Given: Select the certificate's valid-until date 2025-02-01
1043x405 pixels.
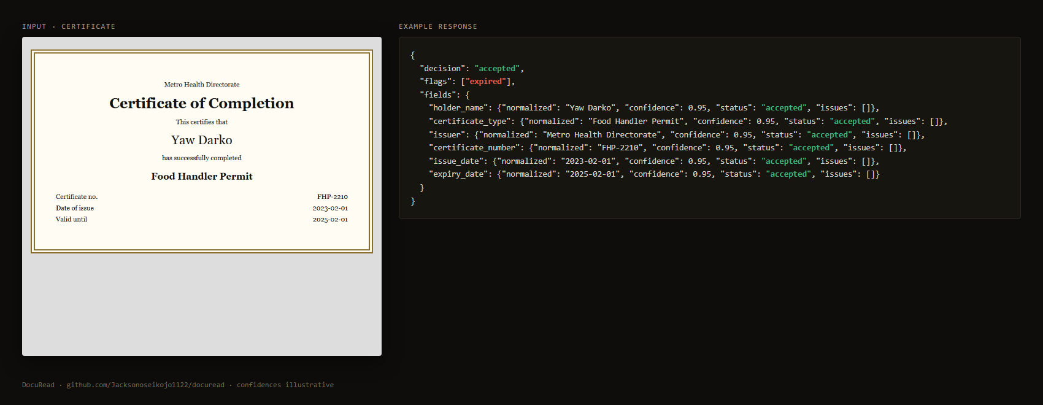Looking at the screenshot, I should 330,219.
